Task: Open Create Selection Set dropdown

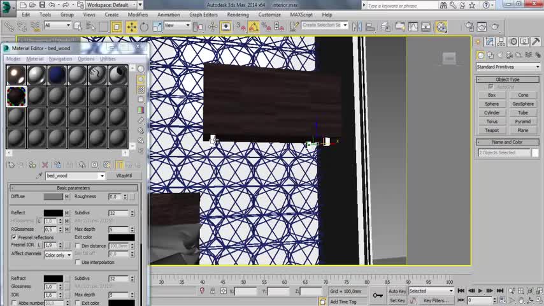Action: [345, 25]
